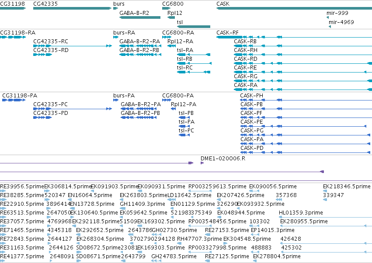Select the CASK-RD transcript label
Image resolution: width=372 pixels, height=263 pixels.
246,59
